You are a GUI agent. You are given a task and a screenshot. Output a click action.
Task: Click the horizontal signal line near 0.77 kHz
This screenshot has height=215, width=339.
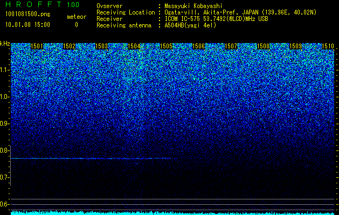point(94,159)
